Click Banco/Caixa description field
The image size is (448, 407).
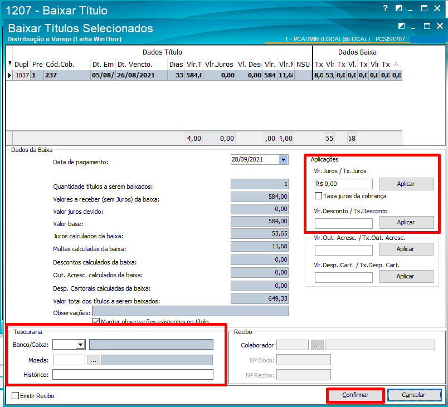click(x=151, y=344)
